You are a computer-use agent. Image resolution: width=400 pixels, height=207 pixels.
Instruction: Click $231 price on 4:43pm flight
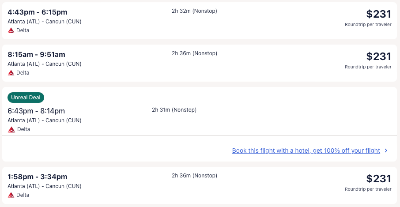[x=378, y=14]
